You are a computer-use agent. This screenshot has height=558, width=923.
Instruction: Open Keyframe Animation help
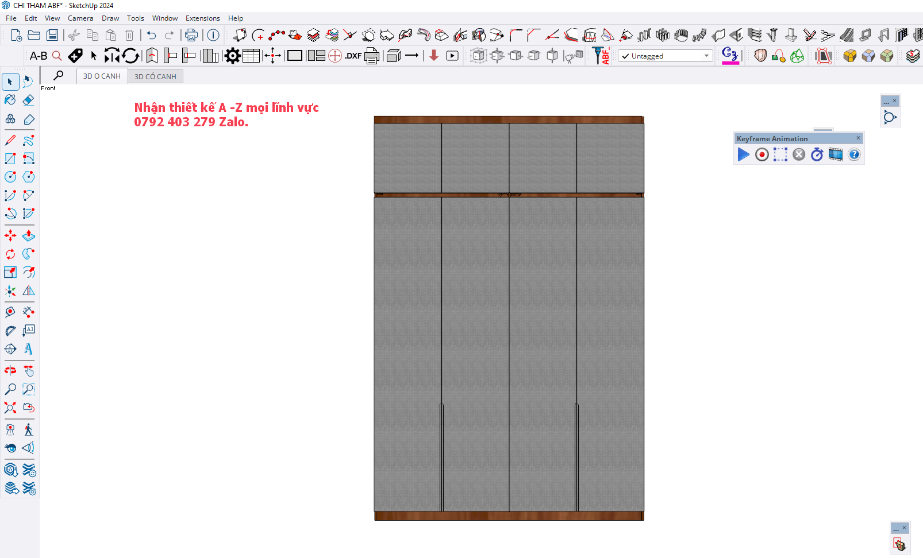tap(854, 154)
